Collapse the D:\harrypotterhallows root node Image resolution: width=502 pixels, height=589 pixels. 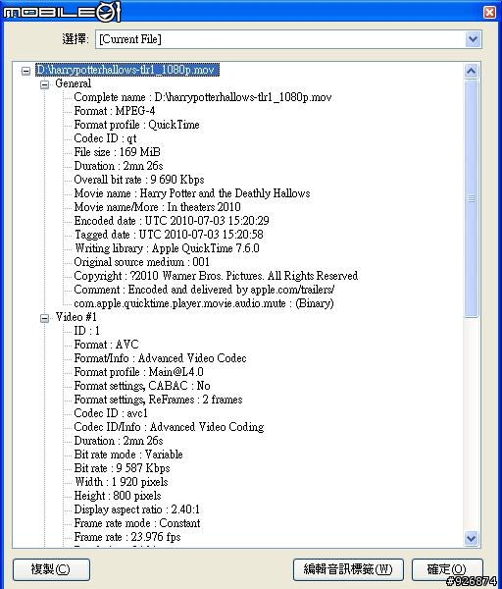coord(25,71)
